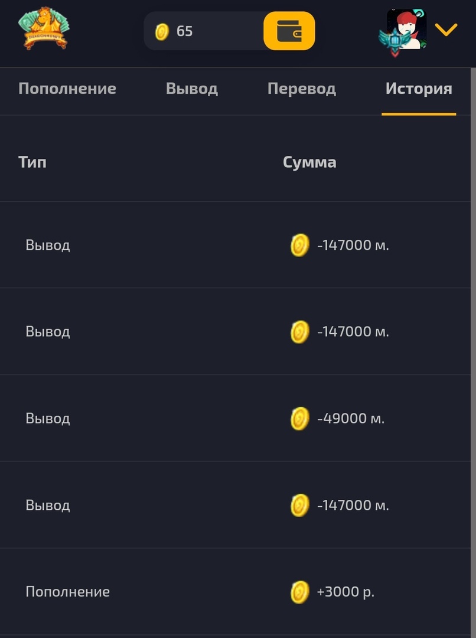
Task: Click the Тип column header
Action: pos(32,162)
